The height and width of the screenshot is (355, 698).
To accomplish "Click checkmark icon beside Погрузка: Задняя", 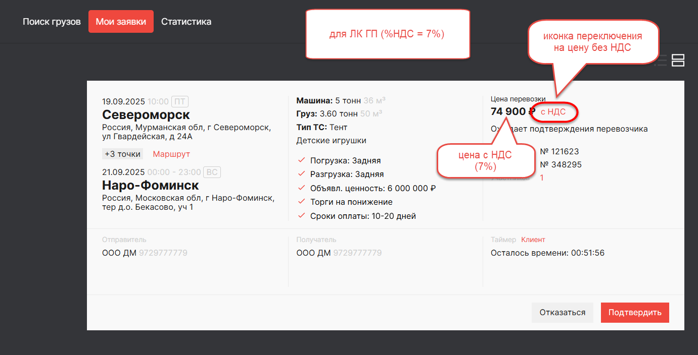I will tap(302, 160).
